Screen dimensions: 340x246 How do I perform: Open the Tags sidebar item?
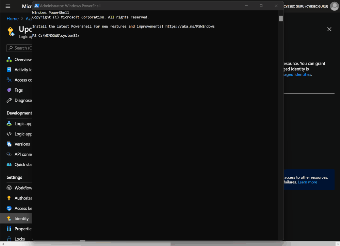15,90
